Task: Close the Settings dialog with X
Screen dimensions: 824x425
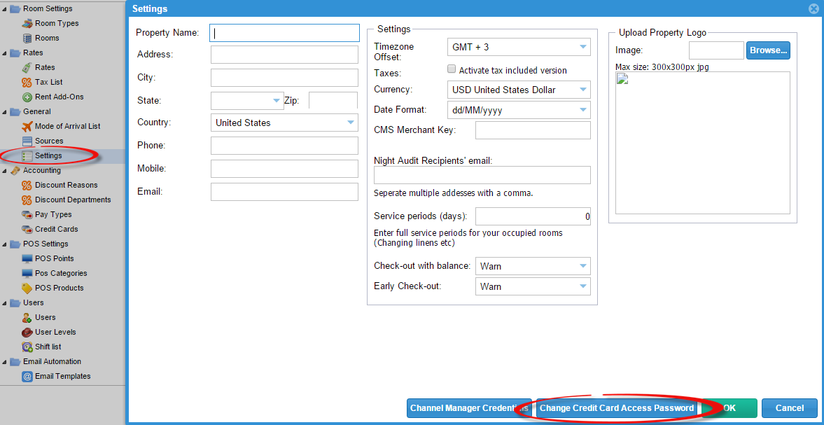Action: coord(813,9)
